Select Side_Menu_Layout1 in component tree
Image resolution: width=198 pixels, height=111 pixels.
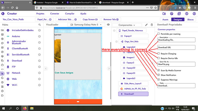click(x=133, y=83)
